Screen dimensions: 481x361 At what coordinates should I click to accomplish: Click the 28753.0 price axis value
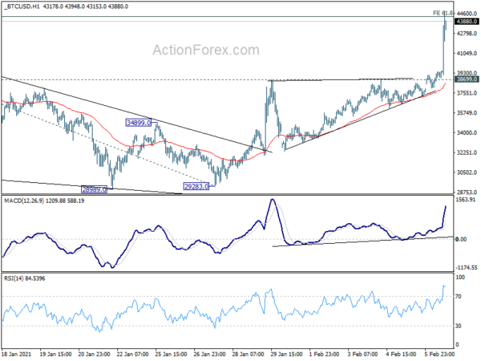tap(467, 193)
